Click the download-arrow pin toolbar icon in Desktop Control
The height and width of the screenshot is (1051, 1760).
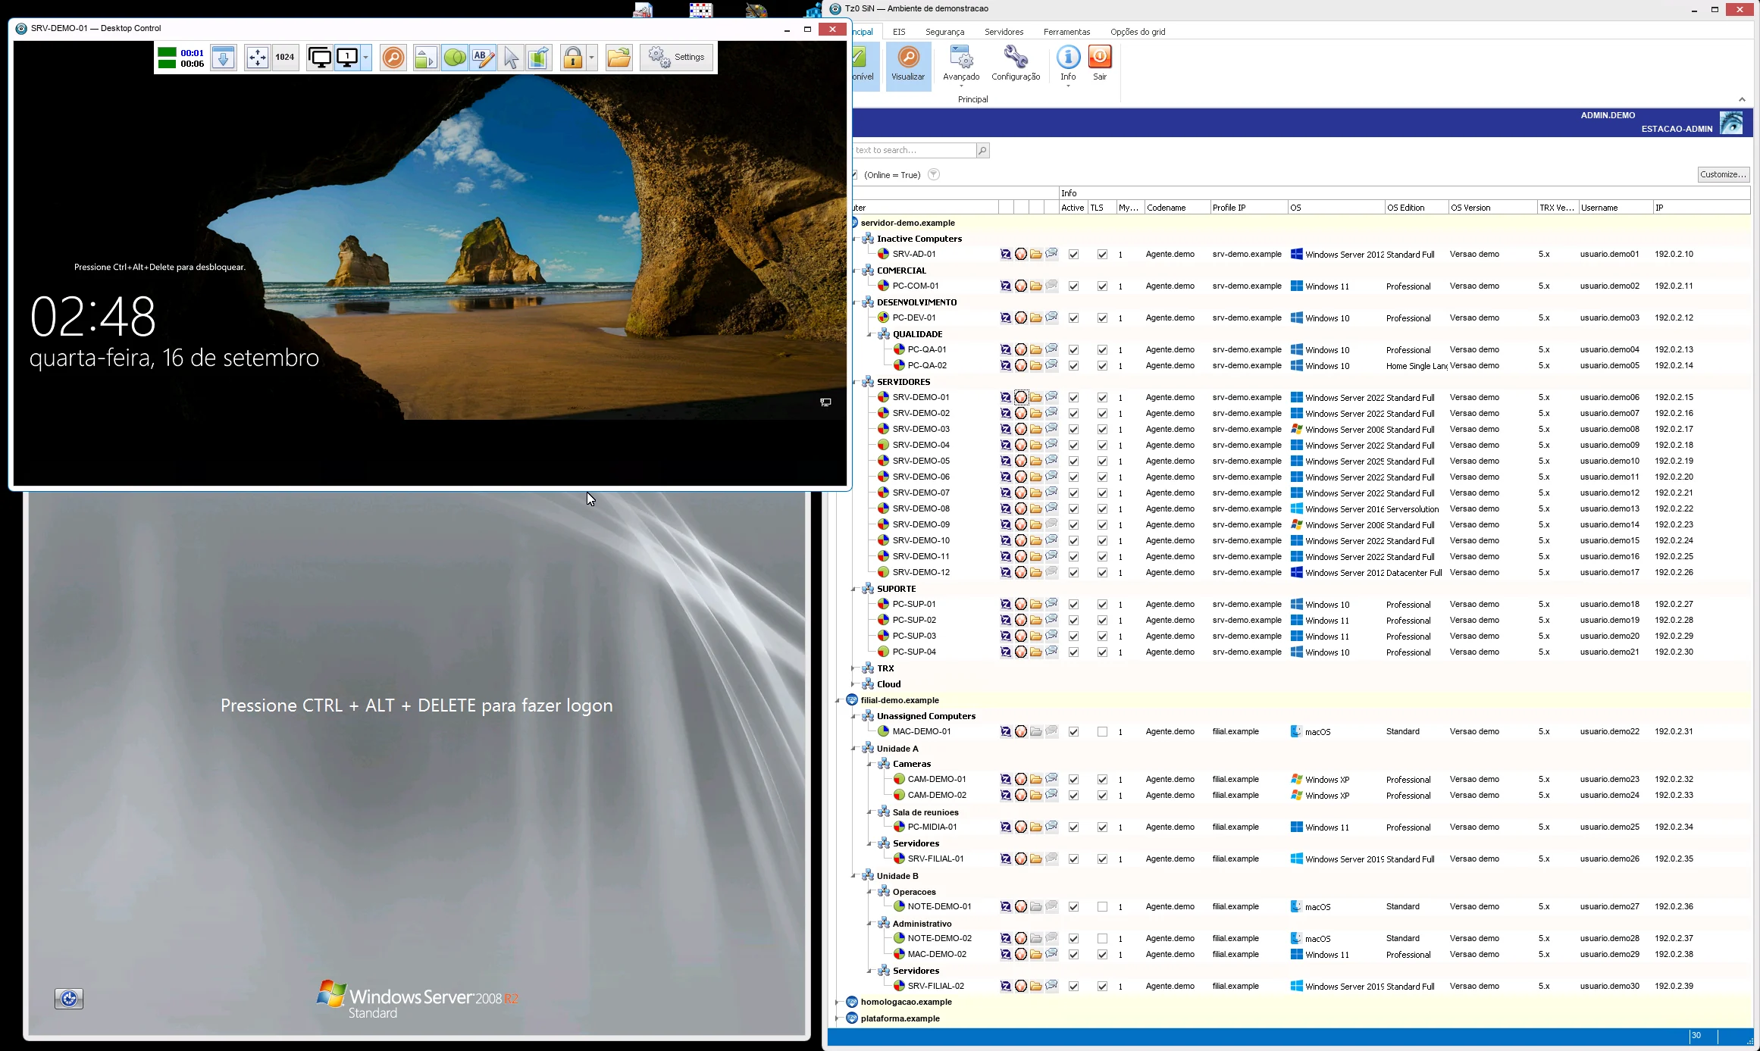(x=224, y=58)
